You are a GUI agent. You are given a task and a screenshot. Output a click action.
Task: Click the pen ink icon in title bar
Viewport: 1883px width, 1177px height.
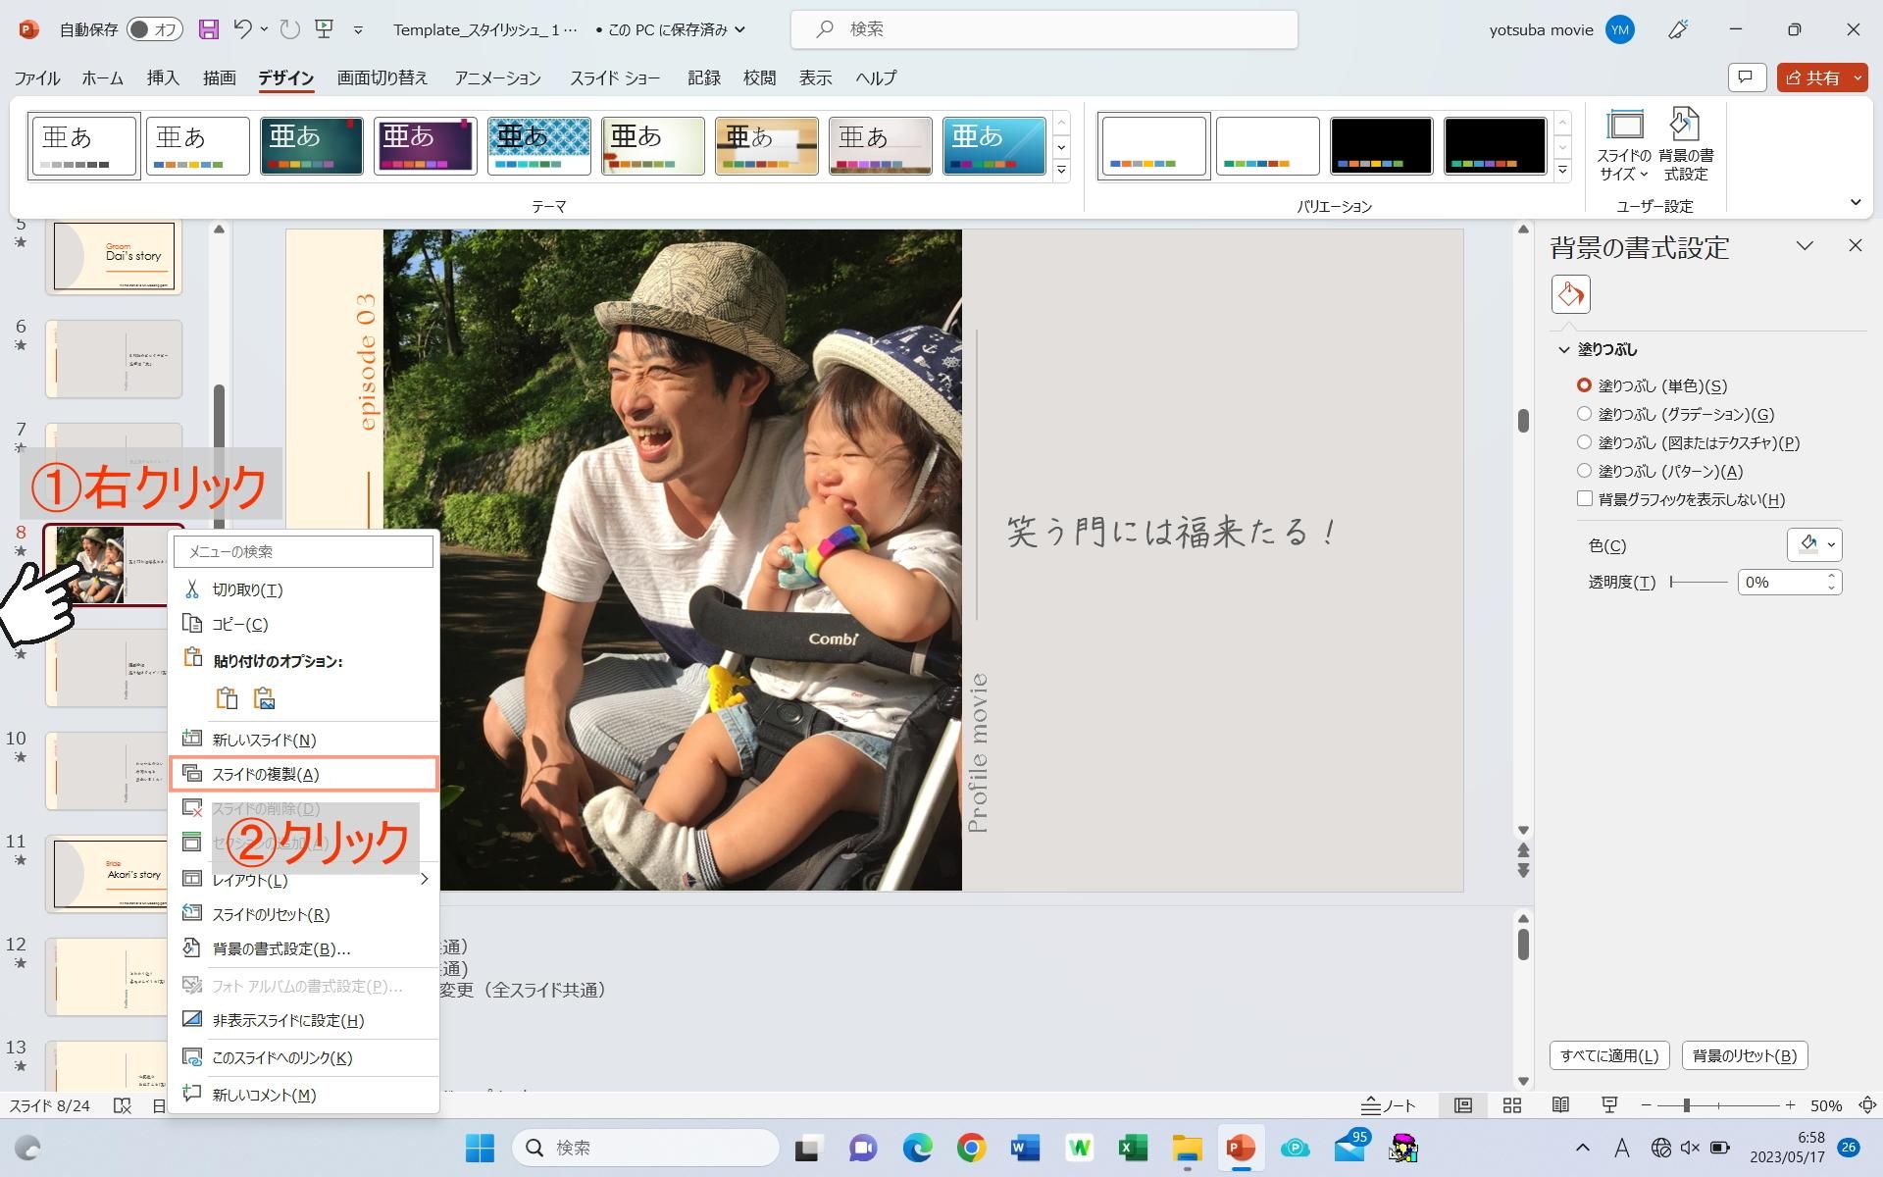(1678, 29)
